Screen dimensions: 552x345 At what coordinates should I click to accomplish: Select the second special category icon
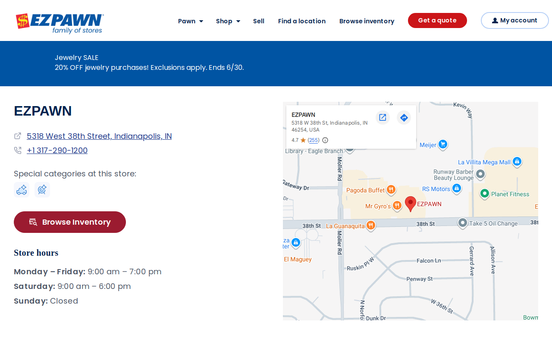point(42,190)
